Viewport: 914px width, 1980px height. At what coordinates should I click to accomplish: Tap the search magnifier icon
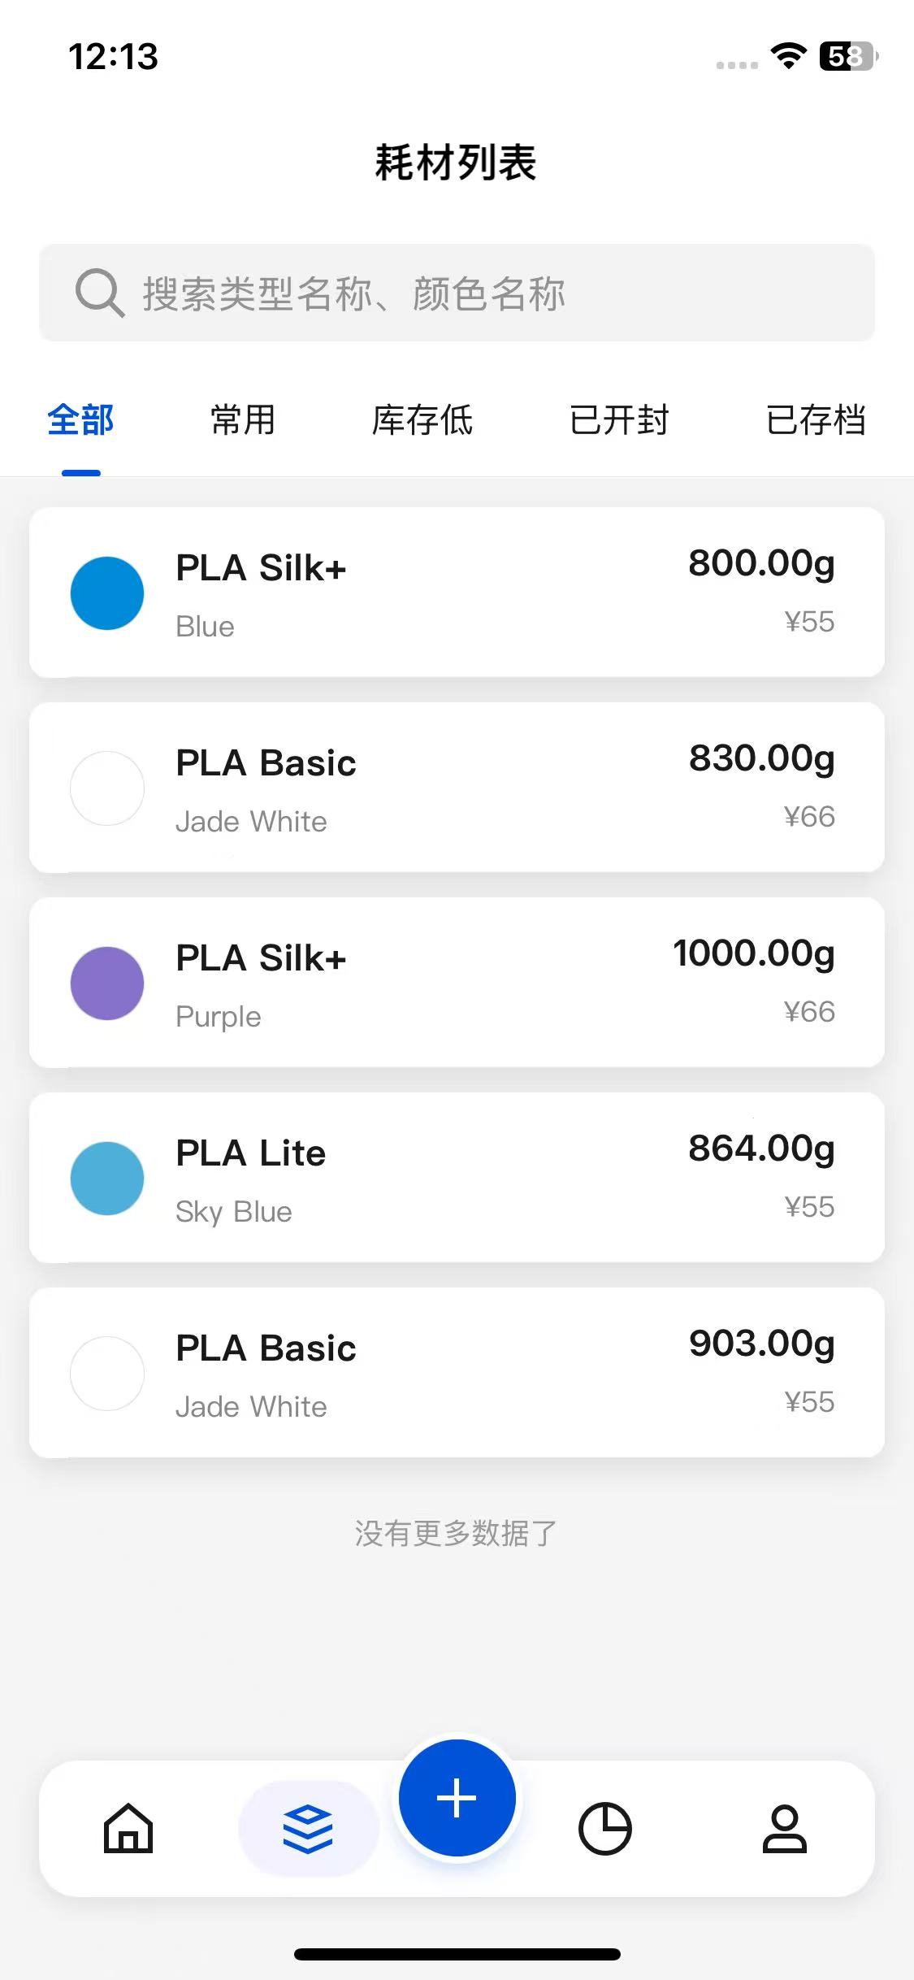(99, 293)
